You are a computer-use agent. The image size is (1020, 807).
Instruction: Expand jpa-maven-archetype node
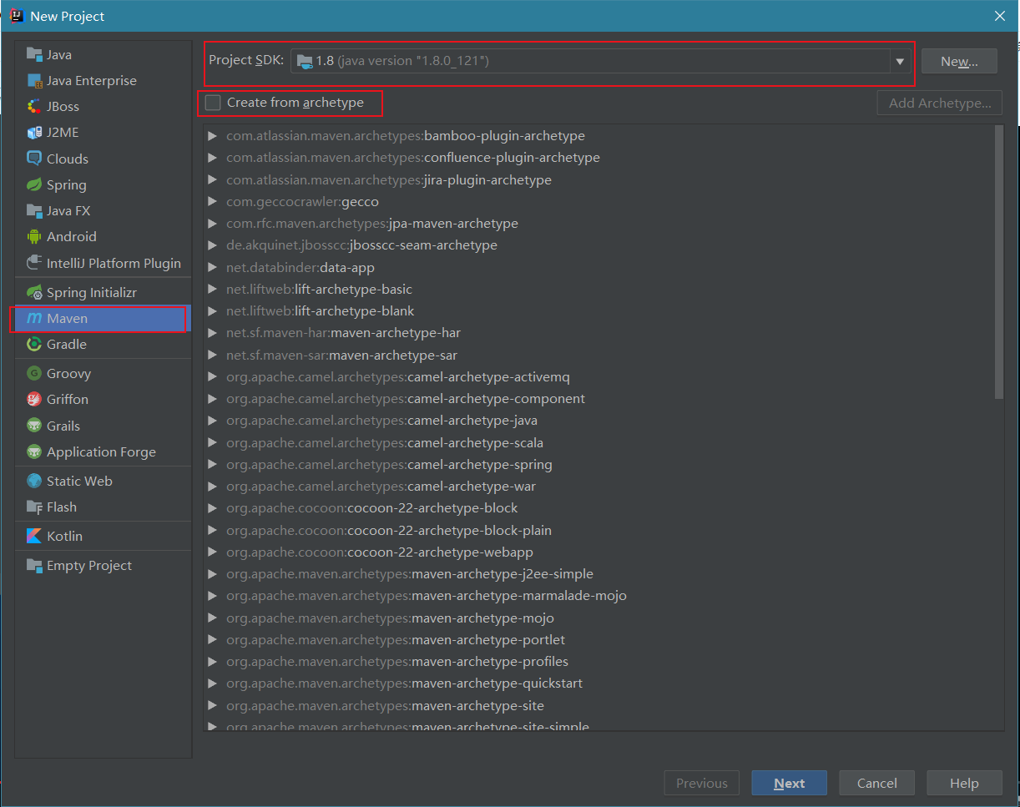pos(212,223)
